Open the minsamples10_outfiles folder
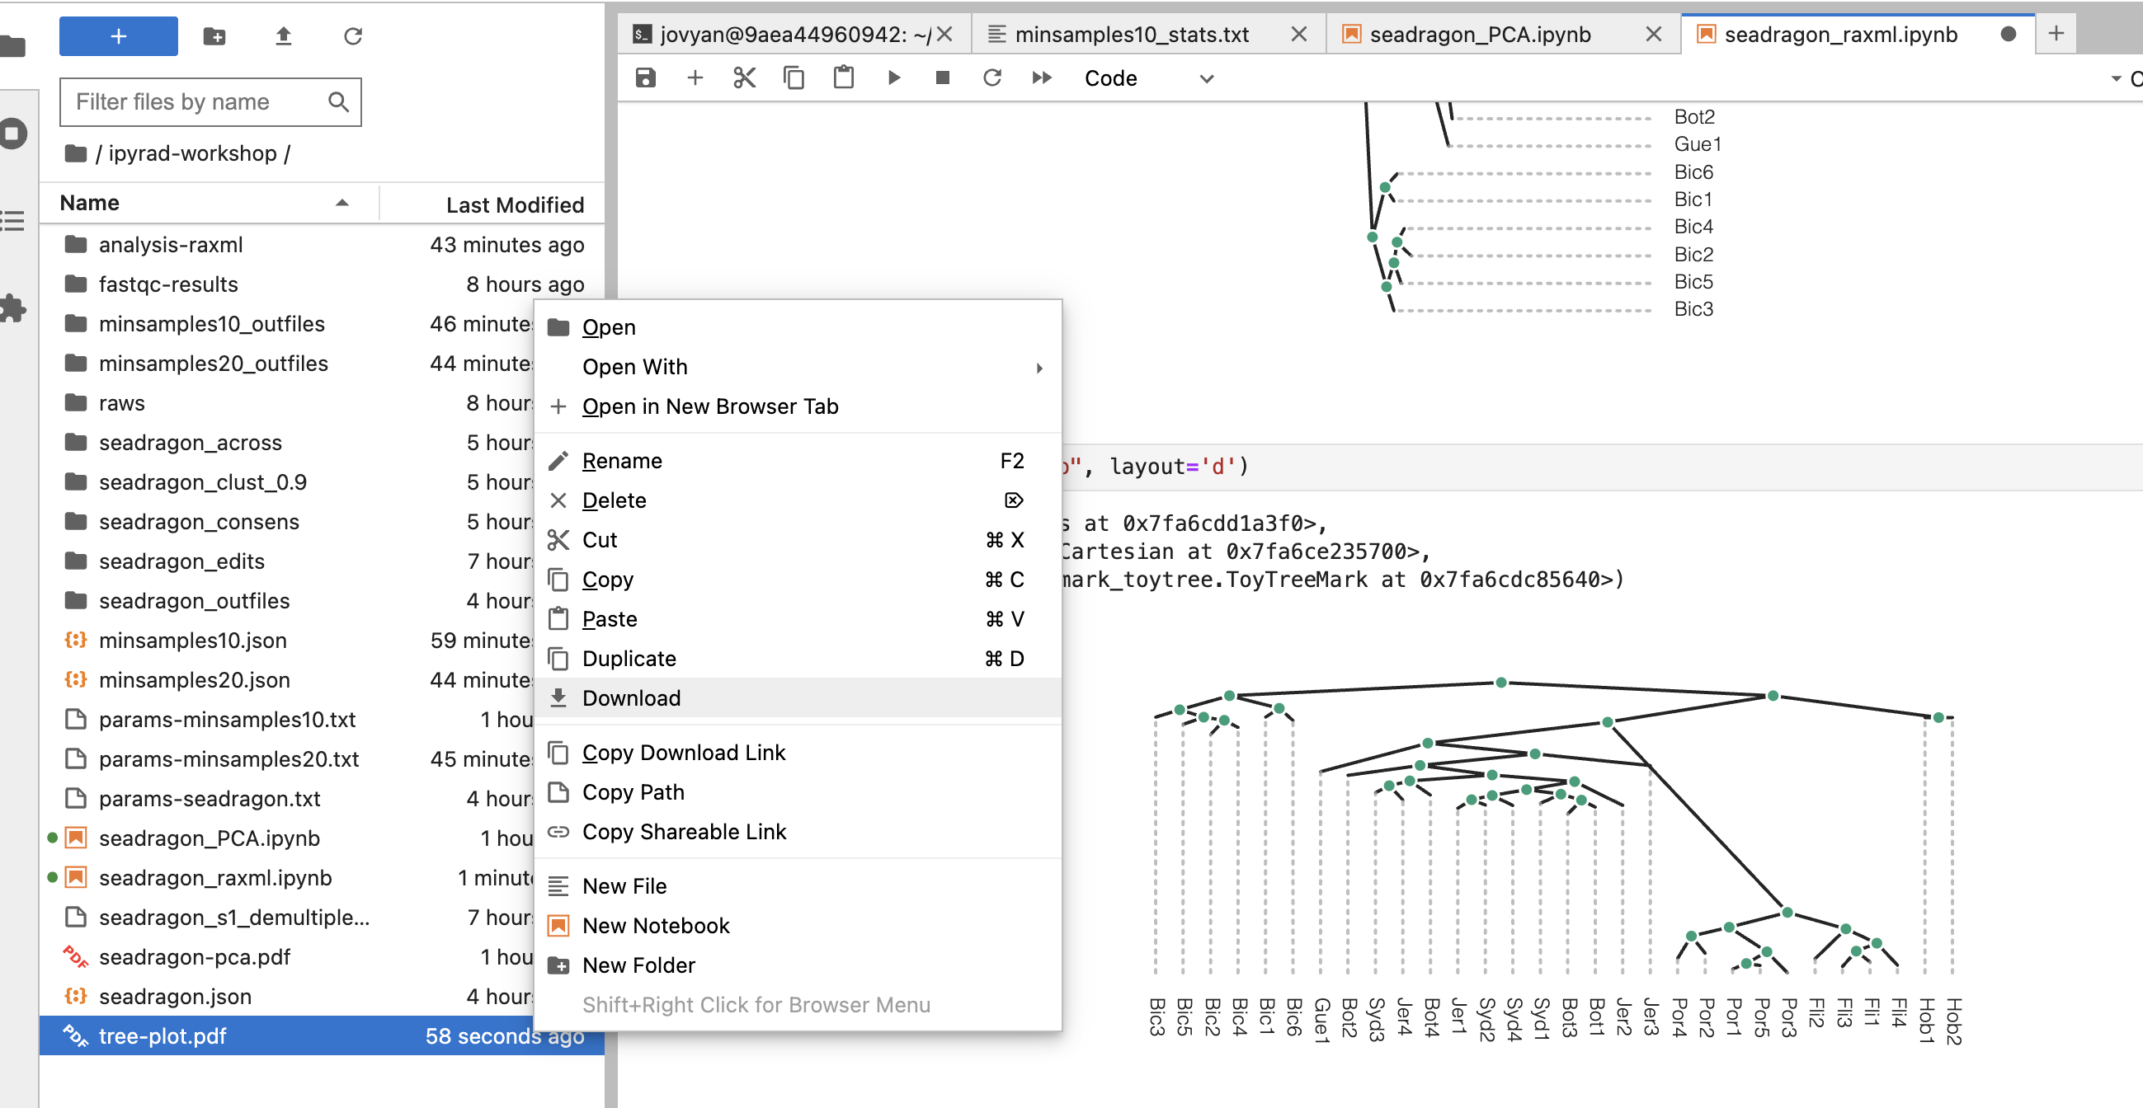The height and width of the screenshot is (1108, 2143). [287, 324]
